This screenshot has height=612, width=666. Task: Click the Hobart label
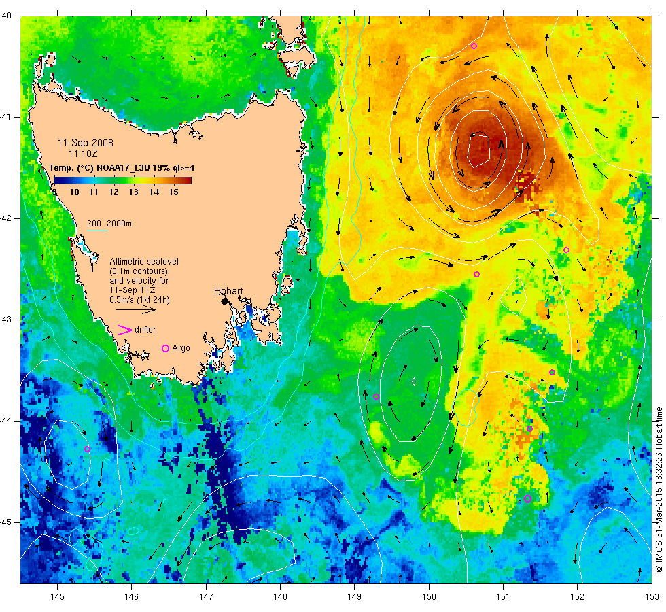pyautogui.click(x=228, y=291)
